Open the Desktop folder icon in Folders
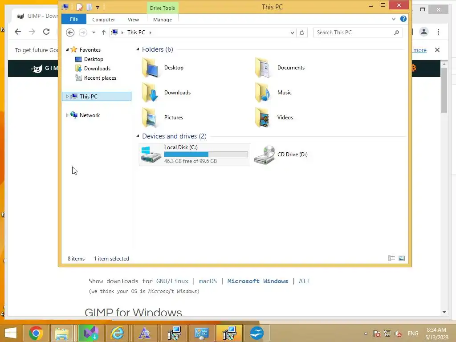The image size is (456, 342). pyautogui.click(x=150, y=68)
